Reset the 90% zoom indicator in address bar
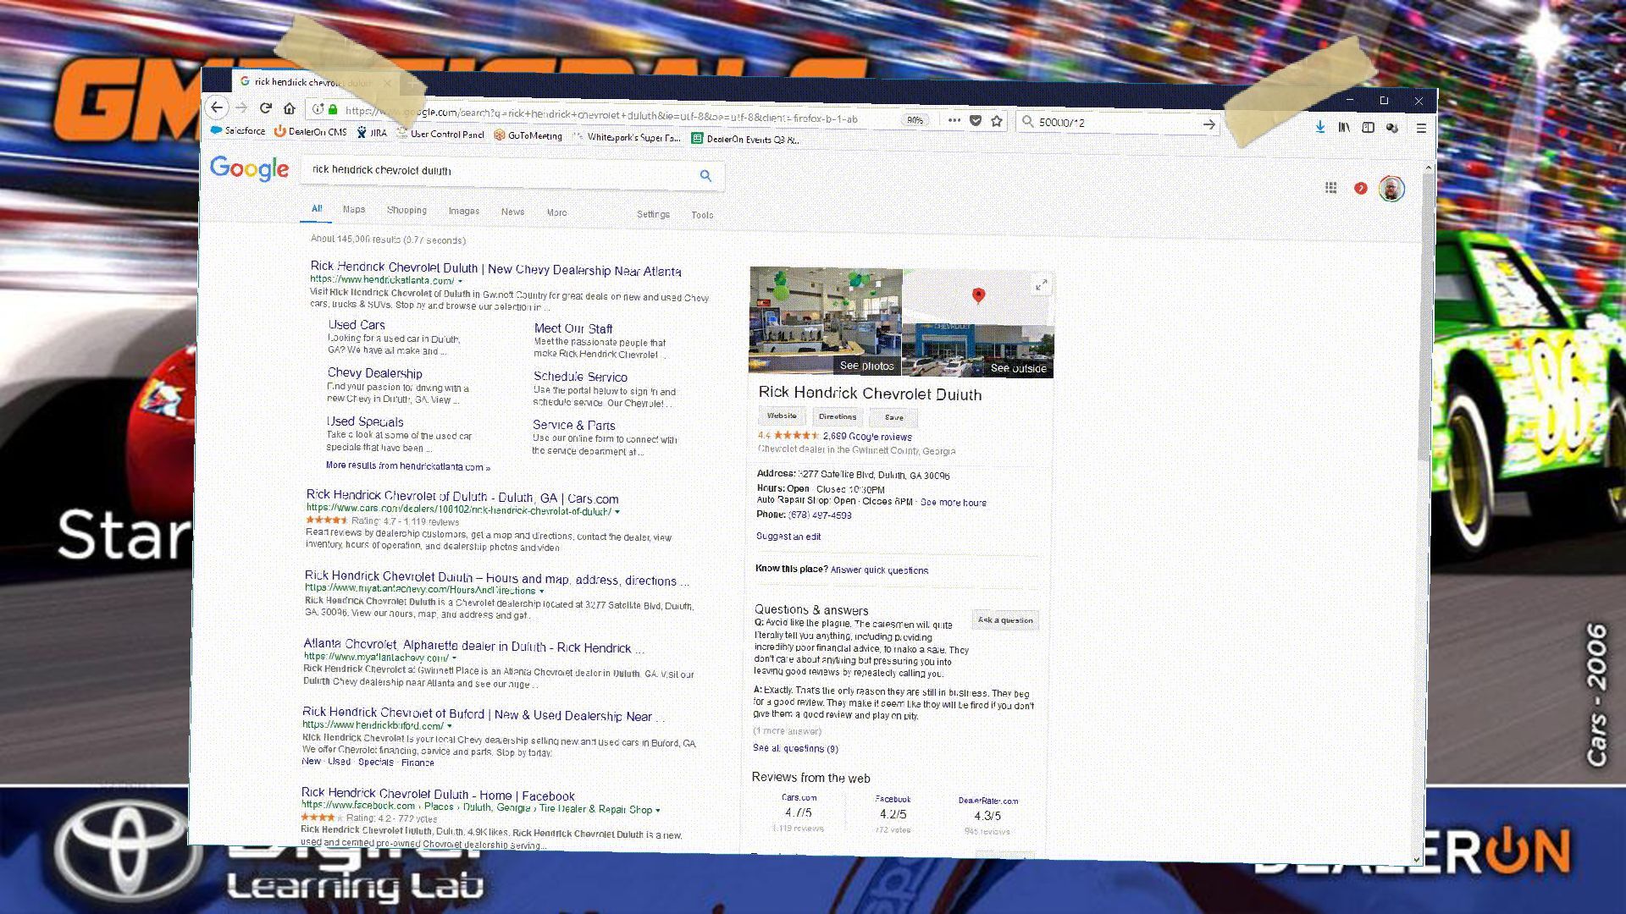Screen dimensions: 1626x914 915,120
